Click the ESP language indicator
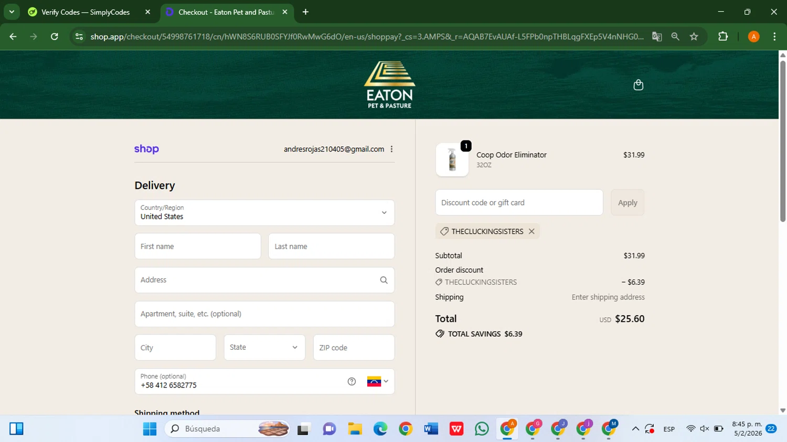 click(669, 429)
